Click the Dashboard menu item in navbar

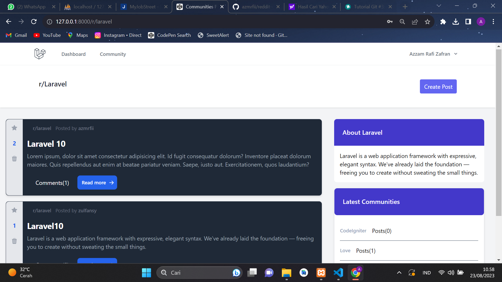[x=73, y=54]
